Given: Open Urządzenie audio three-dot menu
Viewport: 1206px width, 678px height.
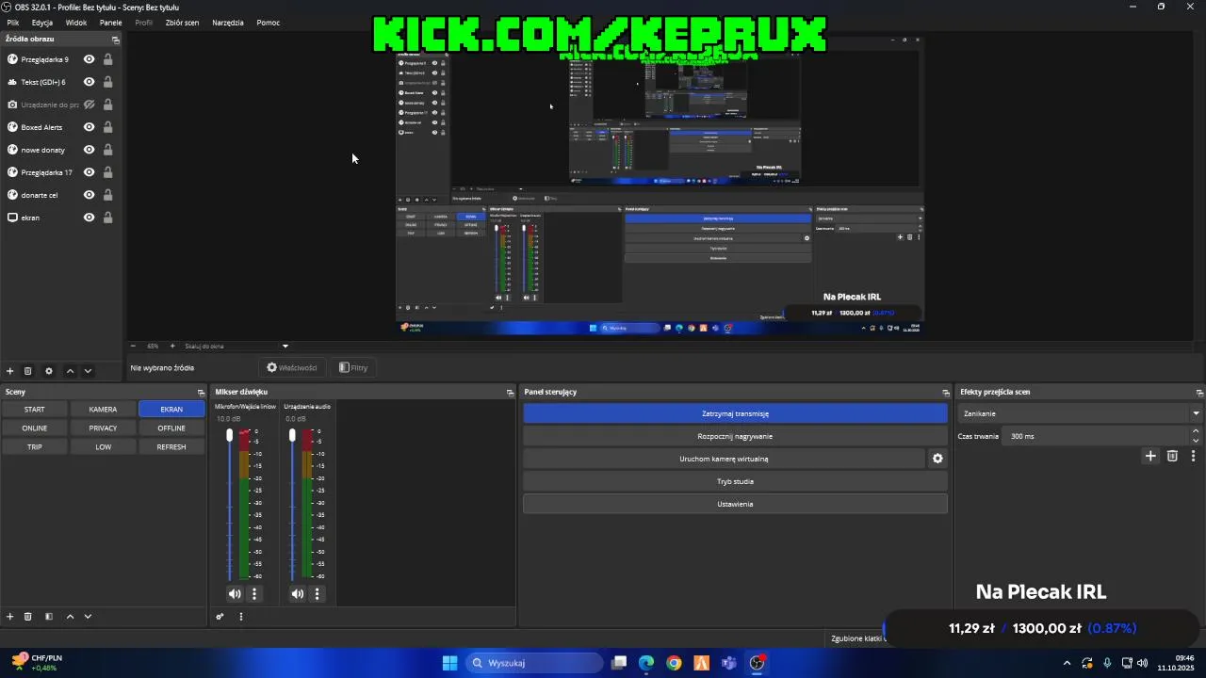Looking at the screenshot, I should tap(317, 593).
